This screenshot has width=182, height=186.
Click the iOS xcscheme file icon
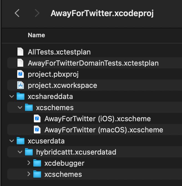pos(37,119)
